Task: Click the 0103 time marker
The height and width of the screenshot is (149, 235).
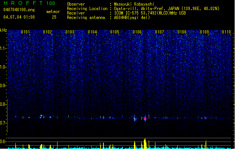Action: tap(70, 32)
